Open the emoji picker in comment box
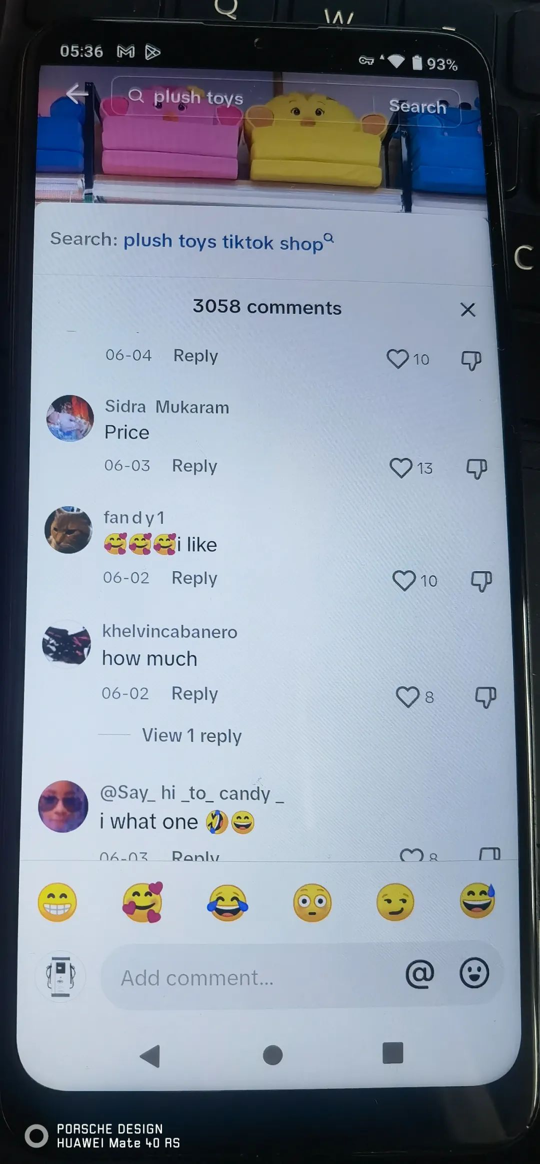This screenshot has width=540, height=1164. click(474, 973)
